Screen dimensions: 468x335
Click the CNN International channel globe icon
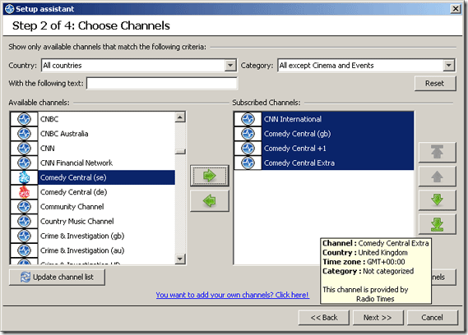coord(248,119)
